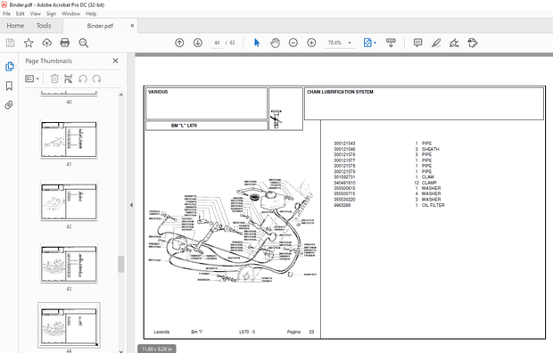Select page 42 thumbnail

click(x=69, y=201)
